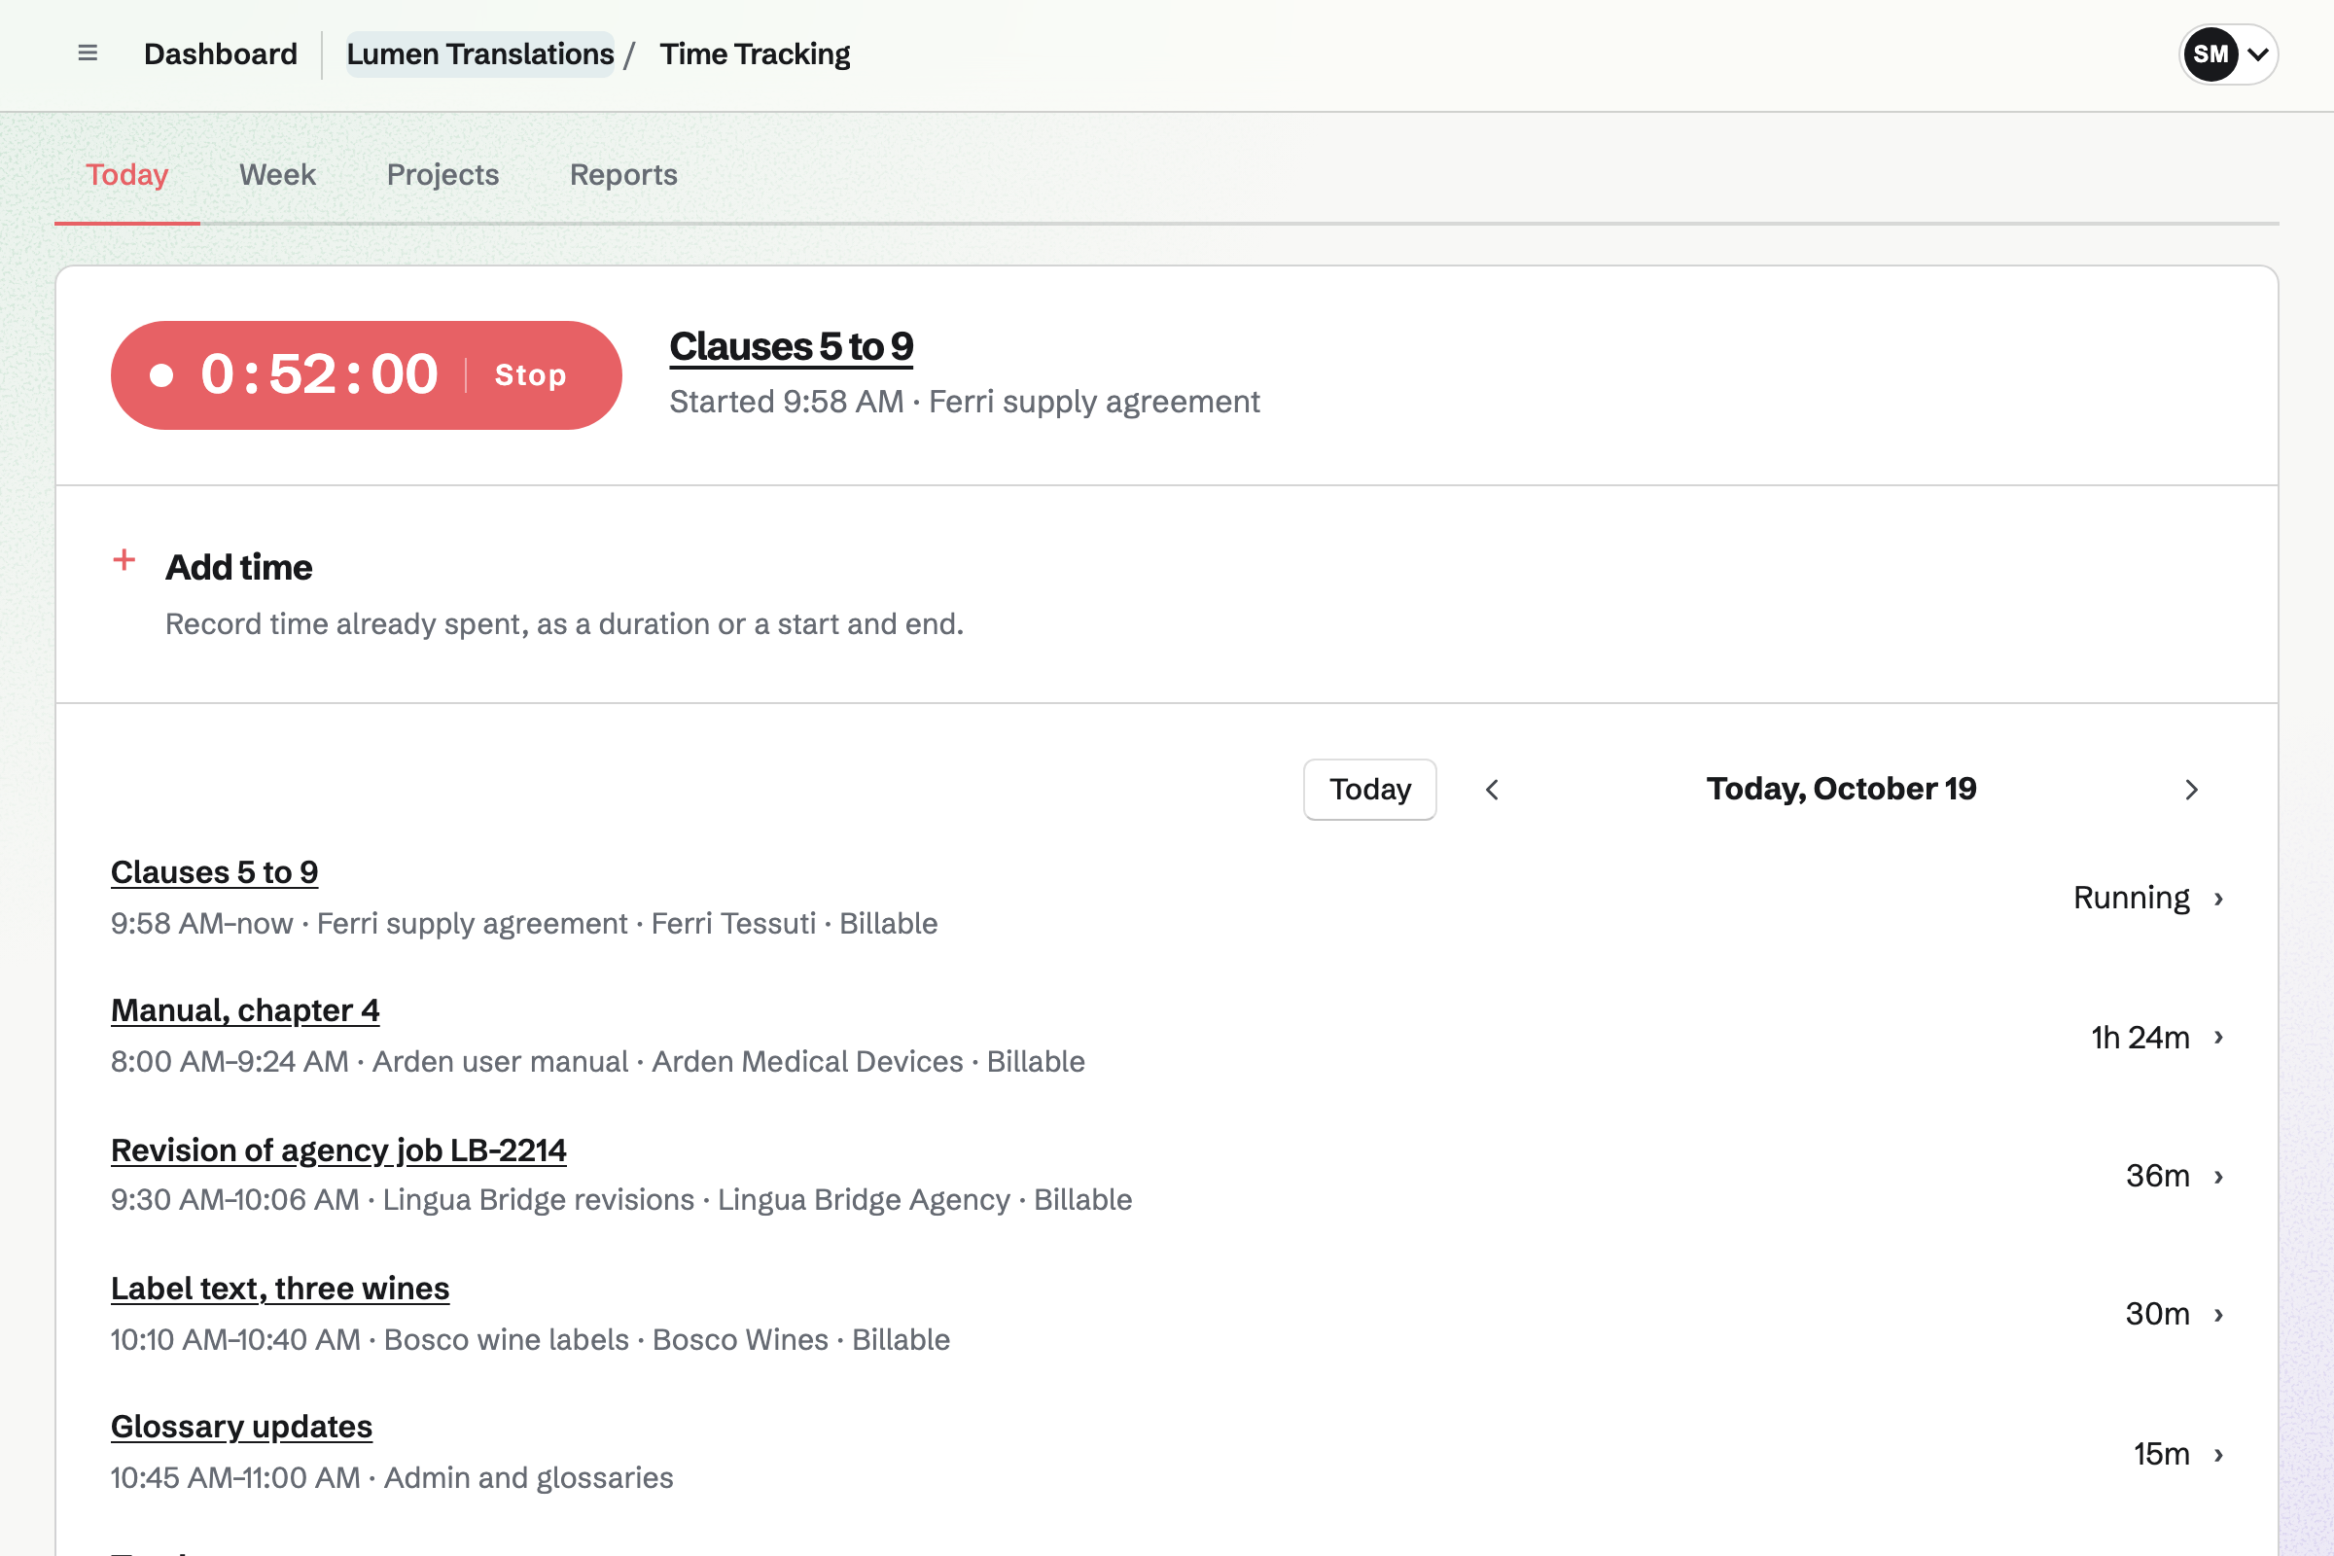Expand the Running entry chevron

click(x=2219, y=898)
